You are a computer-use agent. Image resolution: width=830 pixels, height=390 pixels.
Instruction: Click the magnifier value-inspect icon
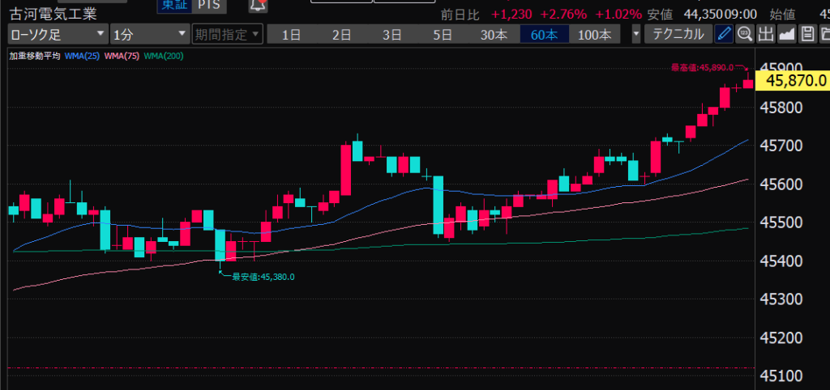(745, 34)
